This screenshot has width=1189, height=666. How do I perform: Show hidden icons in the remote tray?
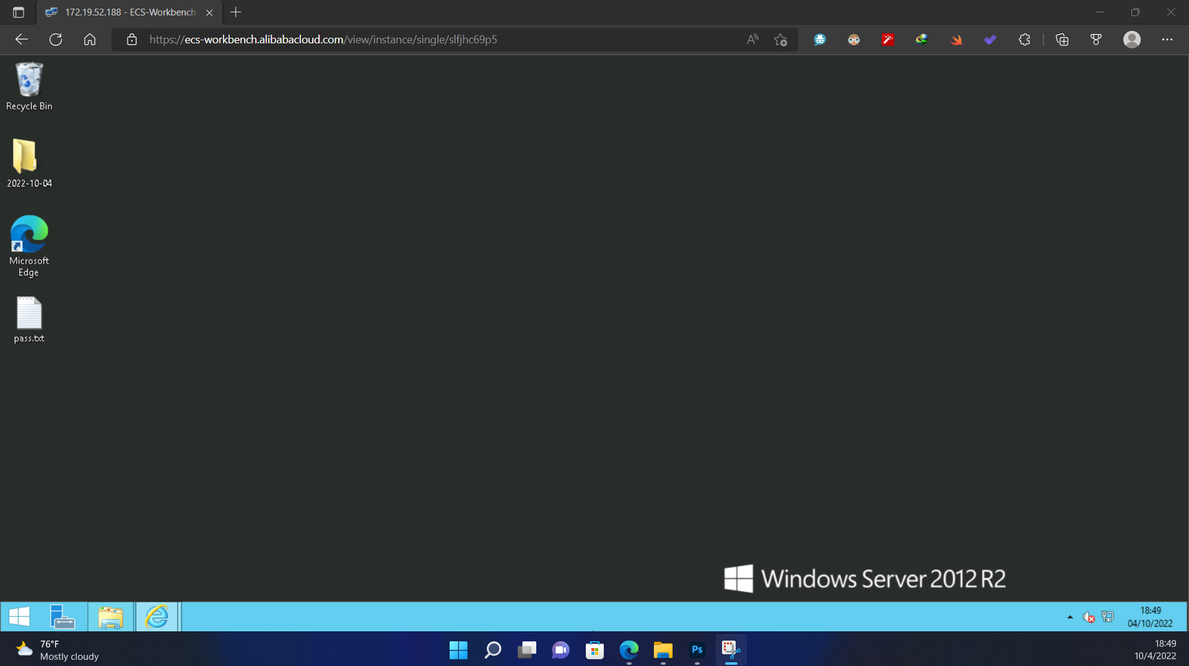click(x=1069, y=617)
